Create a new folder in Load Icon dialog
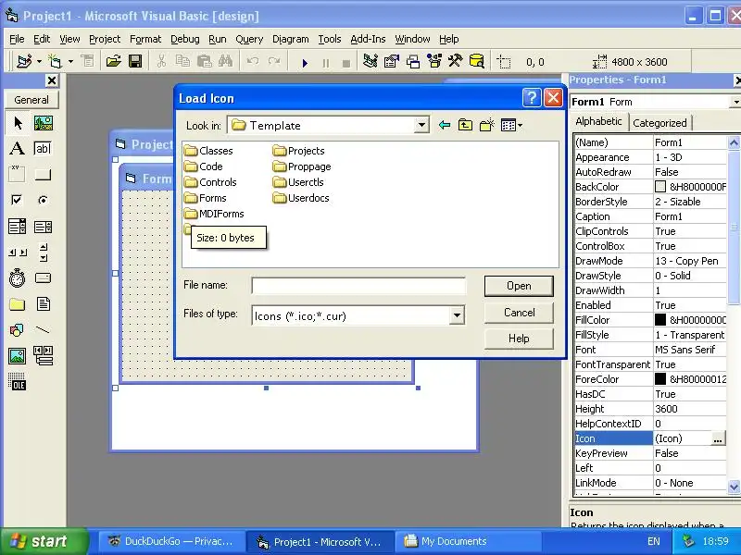The width and height of the screenshot is (741, 555). click(x=487, y=125)
